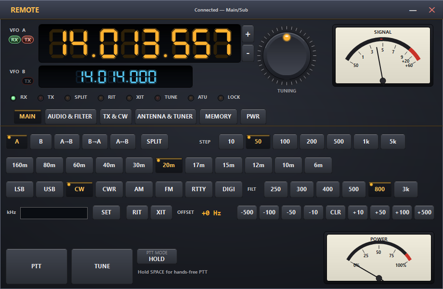The height and width of the screenshot is (289, 443).
Task: Select VFO B button
Action: (41, 142)
